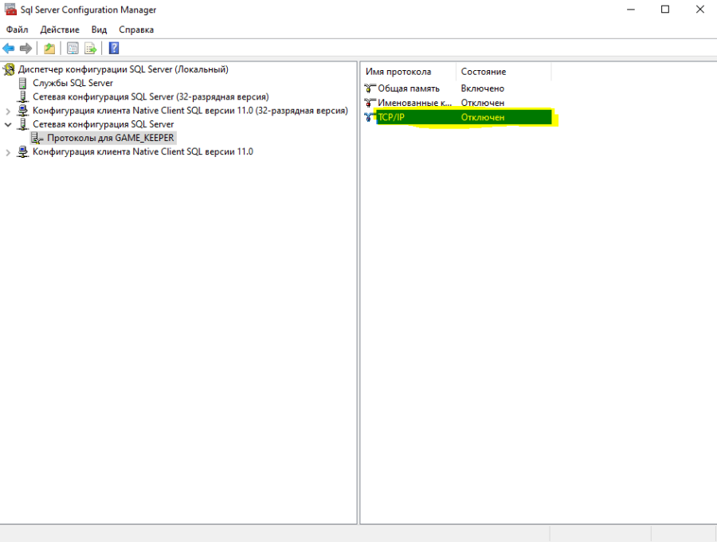Click icon of Native Client 11.0 (32-разрядная версия)
The image size is (717, 542).
(22, 111)
